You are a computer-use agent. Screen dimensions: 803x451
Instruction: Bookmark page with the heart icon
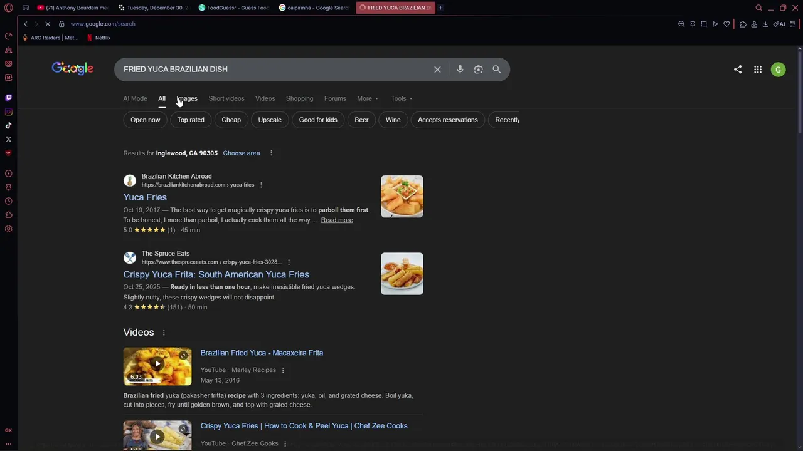(726, 24)
